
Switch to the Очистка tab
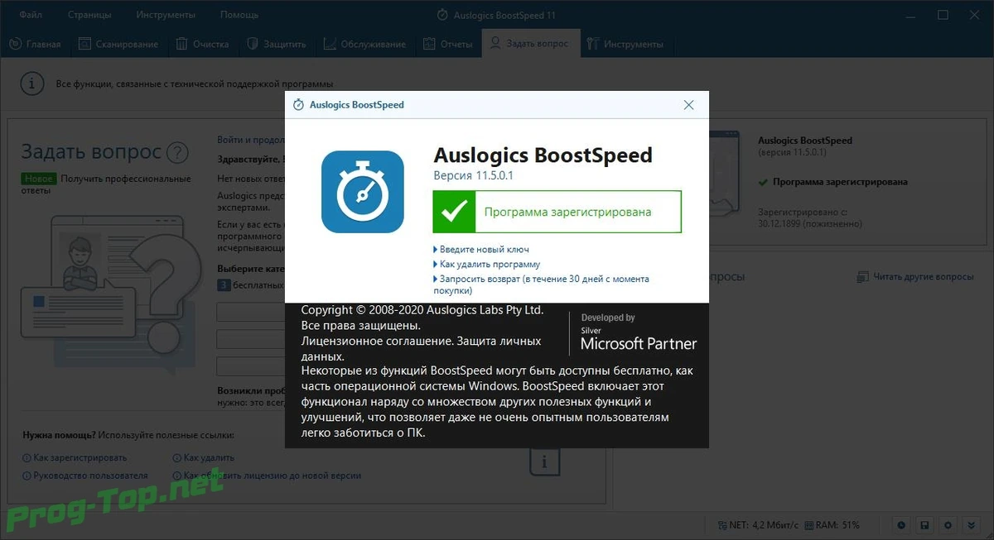pos(201,44)
